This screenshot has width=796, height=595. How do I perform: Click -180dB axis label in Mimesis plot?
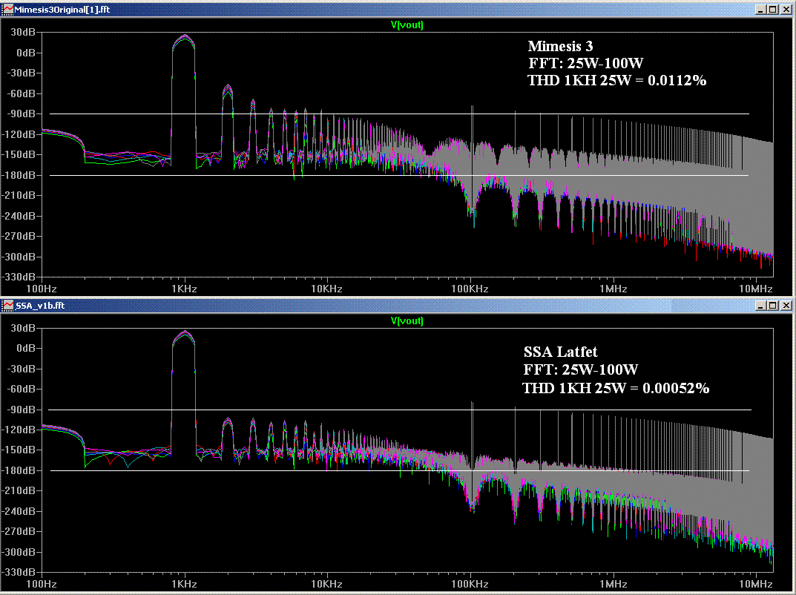click(19, 175)
